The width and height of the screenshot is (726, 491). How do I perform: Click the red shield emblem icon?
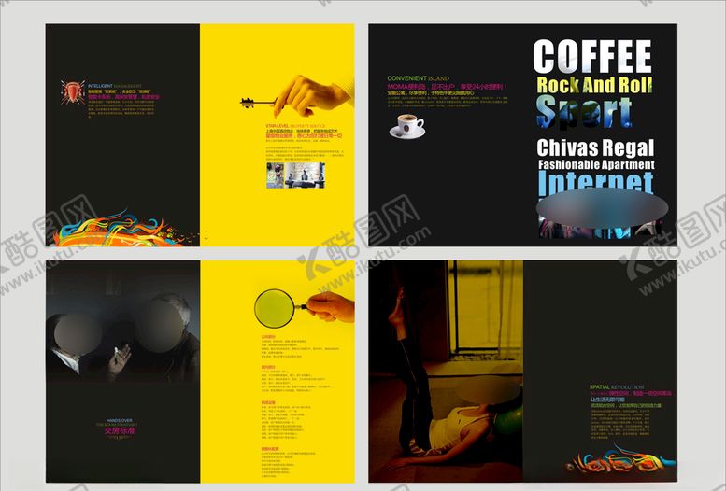pos(73,91)
